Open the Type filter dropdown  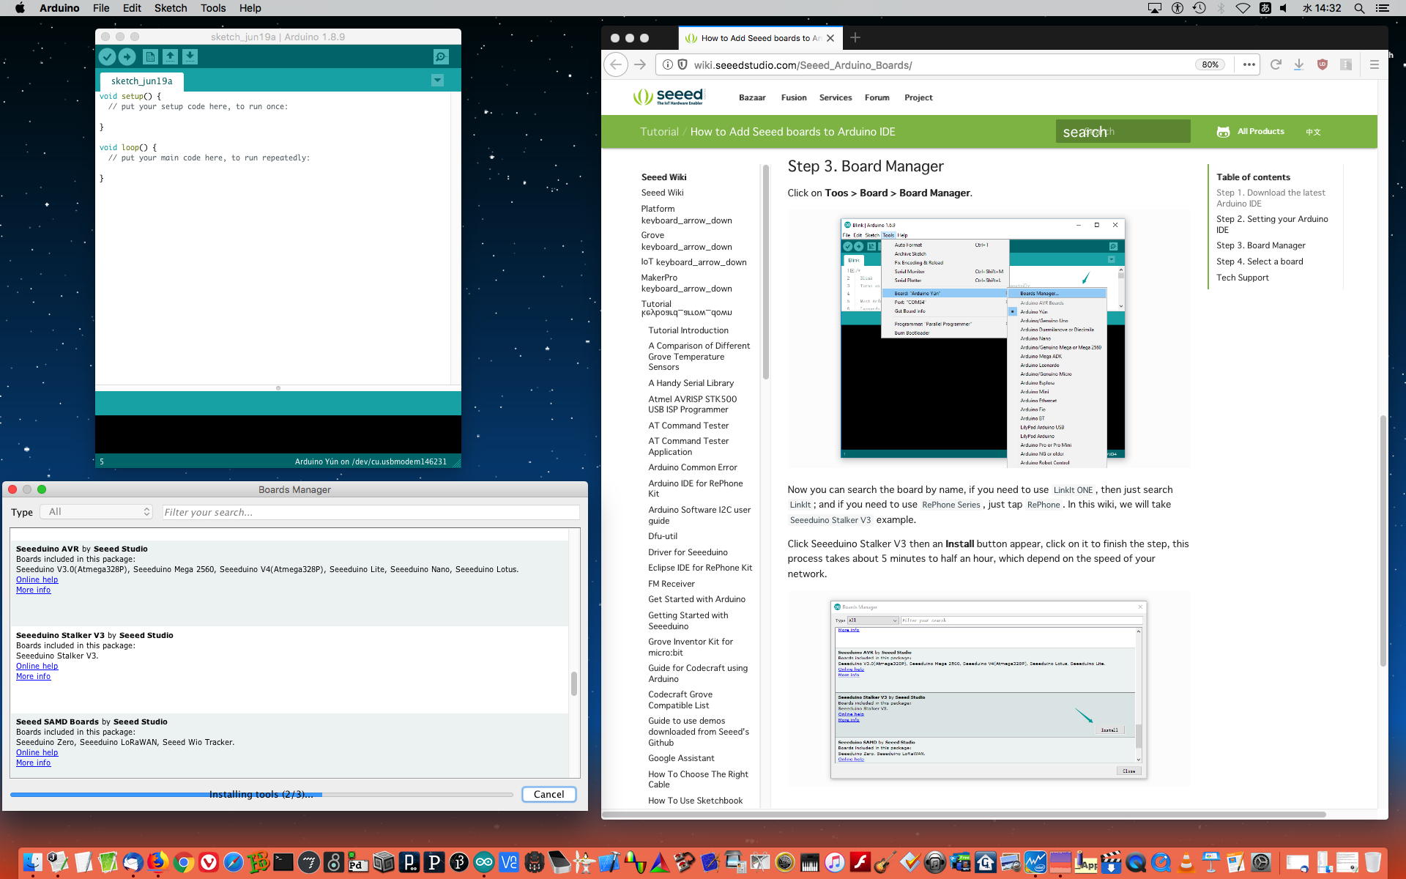(x=97, y=512)
